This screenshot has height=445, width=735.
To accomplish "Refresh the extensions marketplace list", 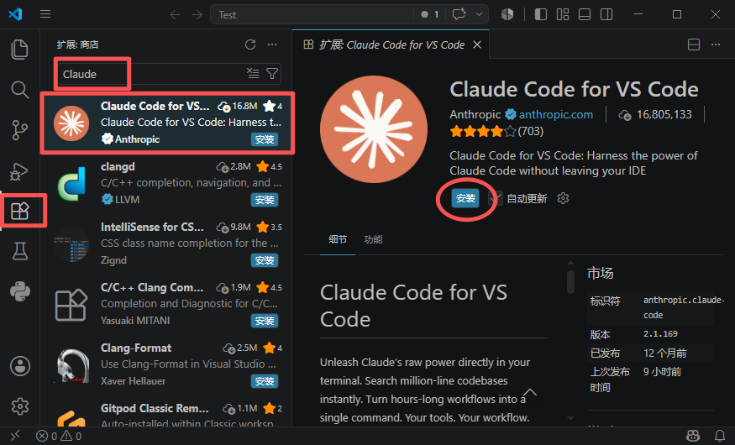I will click(250, 44).
